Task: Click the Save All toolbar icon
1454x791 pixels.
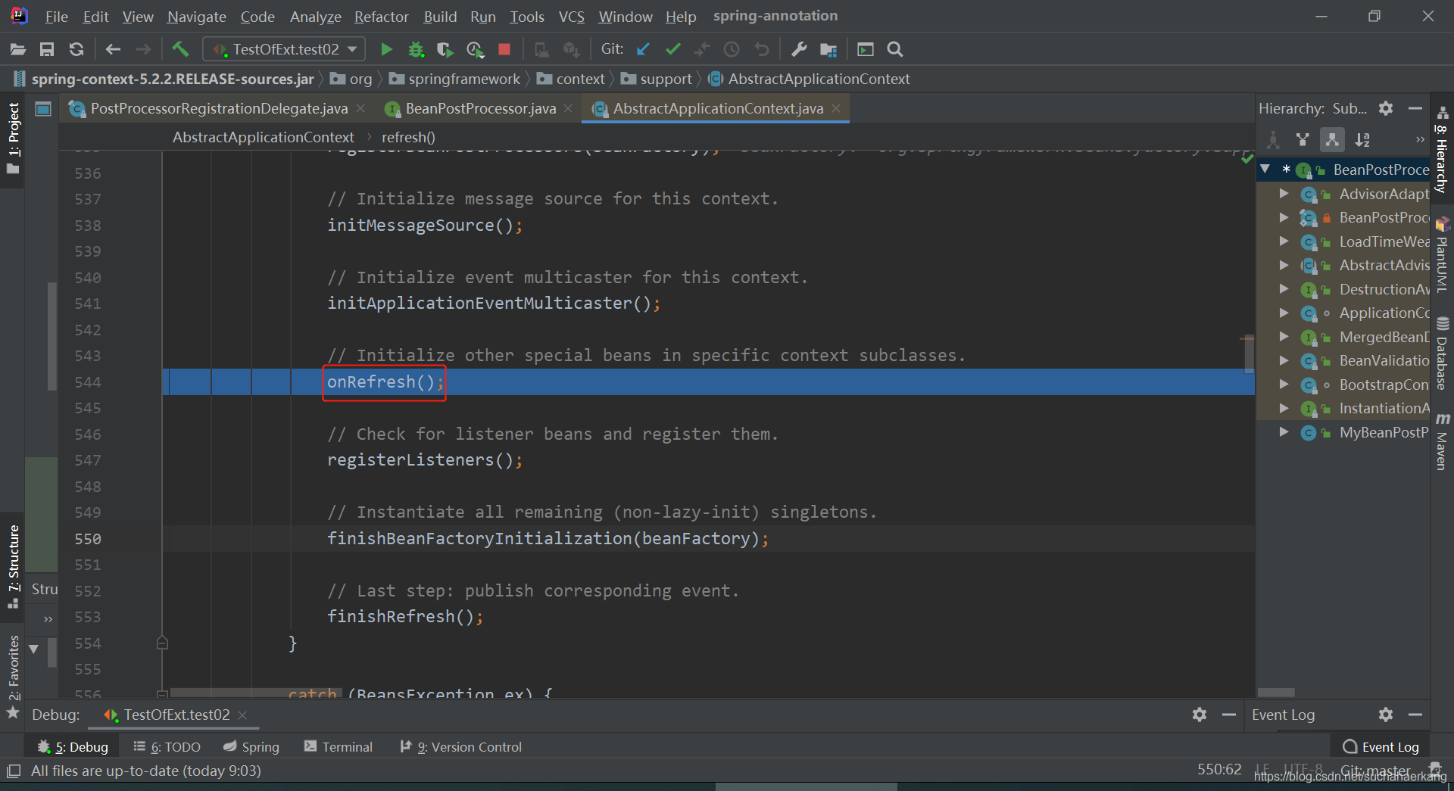Action: coord(47,50)
